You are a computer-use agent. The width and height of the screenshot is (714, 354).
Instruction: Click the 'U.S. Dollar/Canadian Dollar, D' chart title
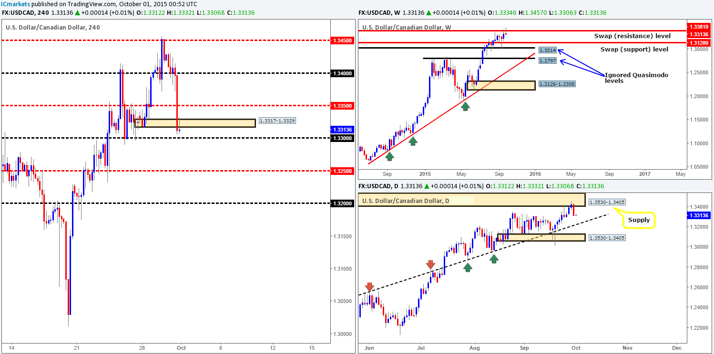407,201
